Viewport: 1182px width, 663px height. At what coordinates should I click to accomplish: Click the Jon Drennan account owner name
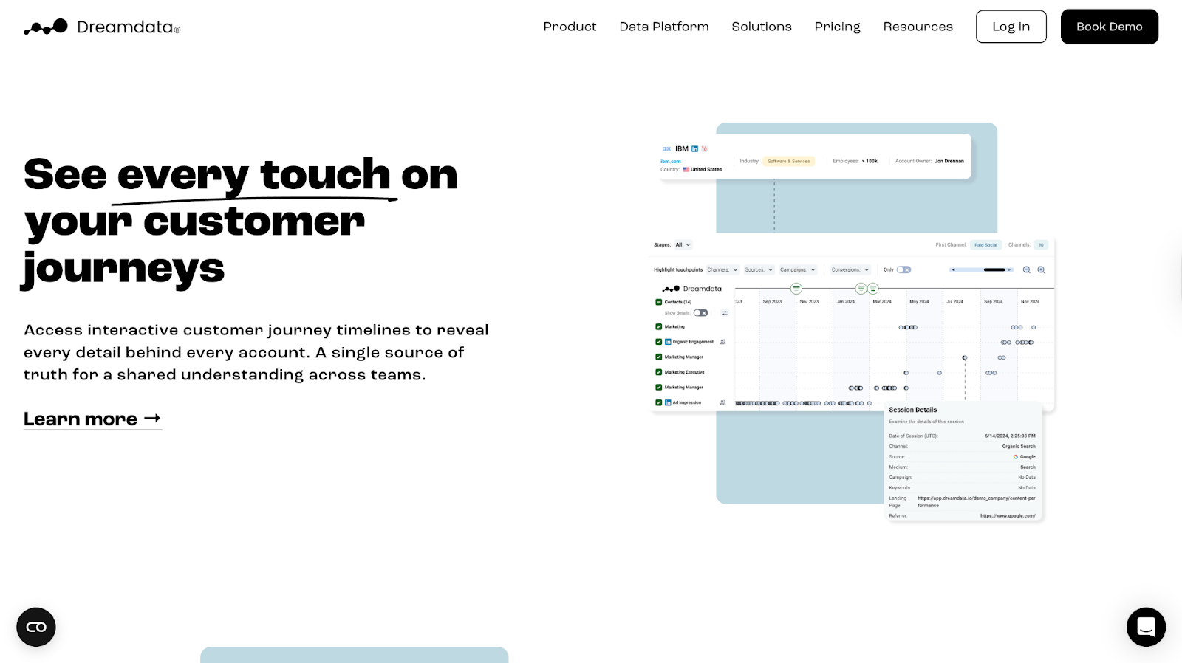949,161
